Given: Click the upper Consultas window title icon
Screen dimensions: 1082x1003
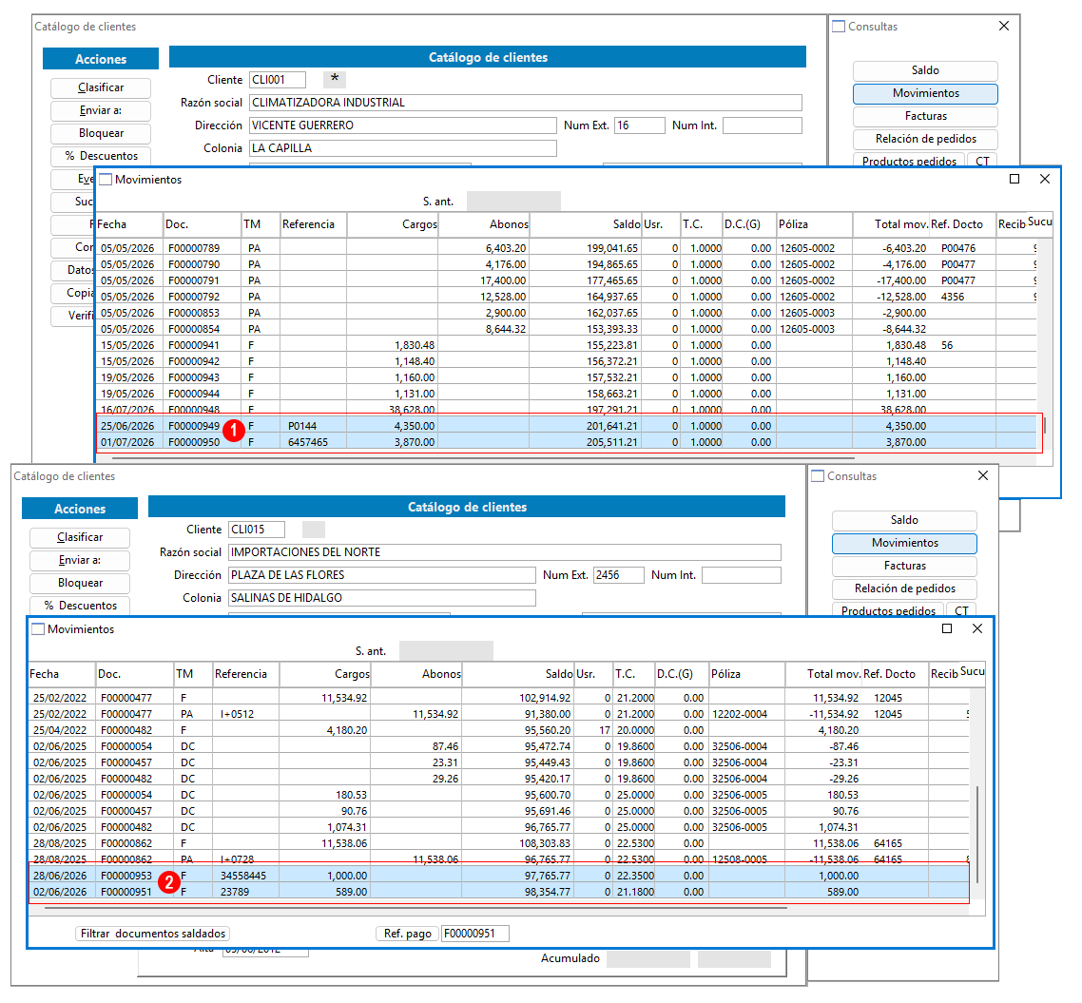Looking at the screenshot, I should tap(839, 27).
